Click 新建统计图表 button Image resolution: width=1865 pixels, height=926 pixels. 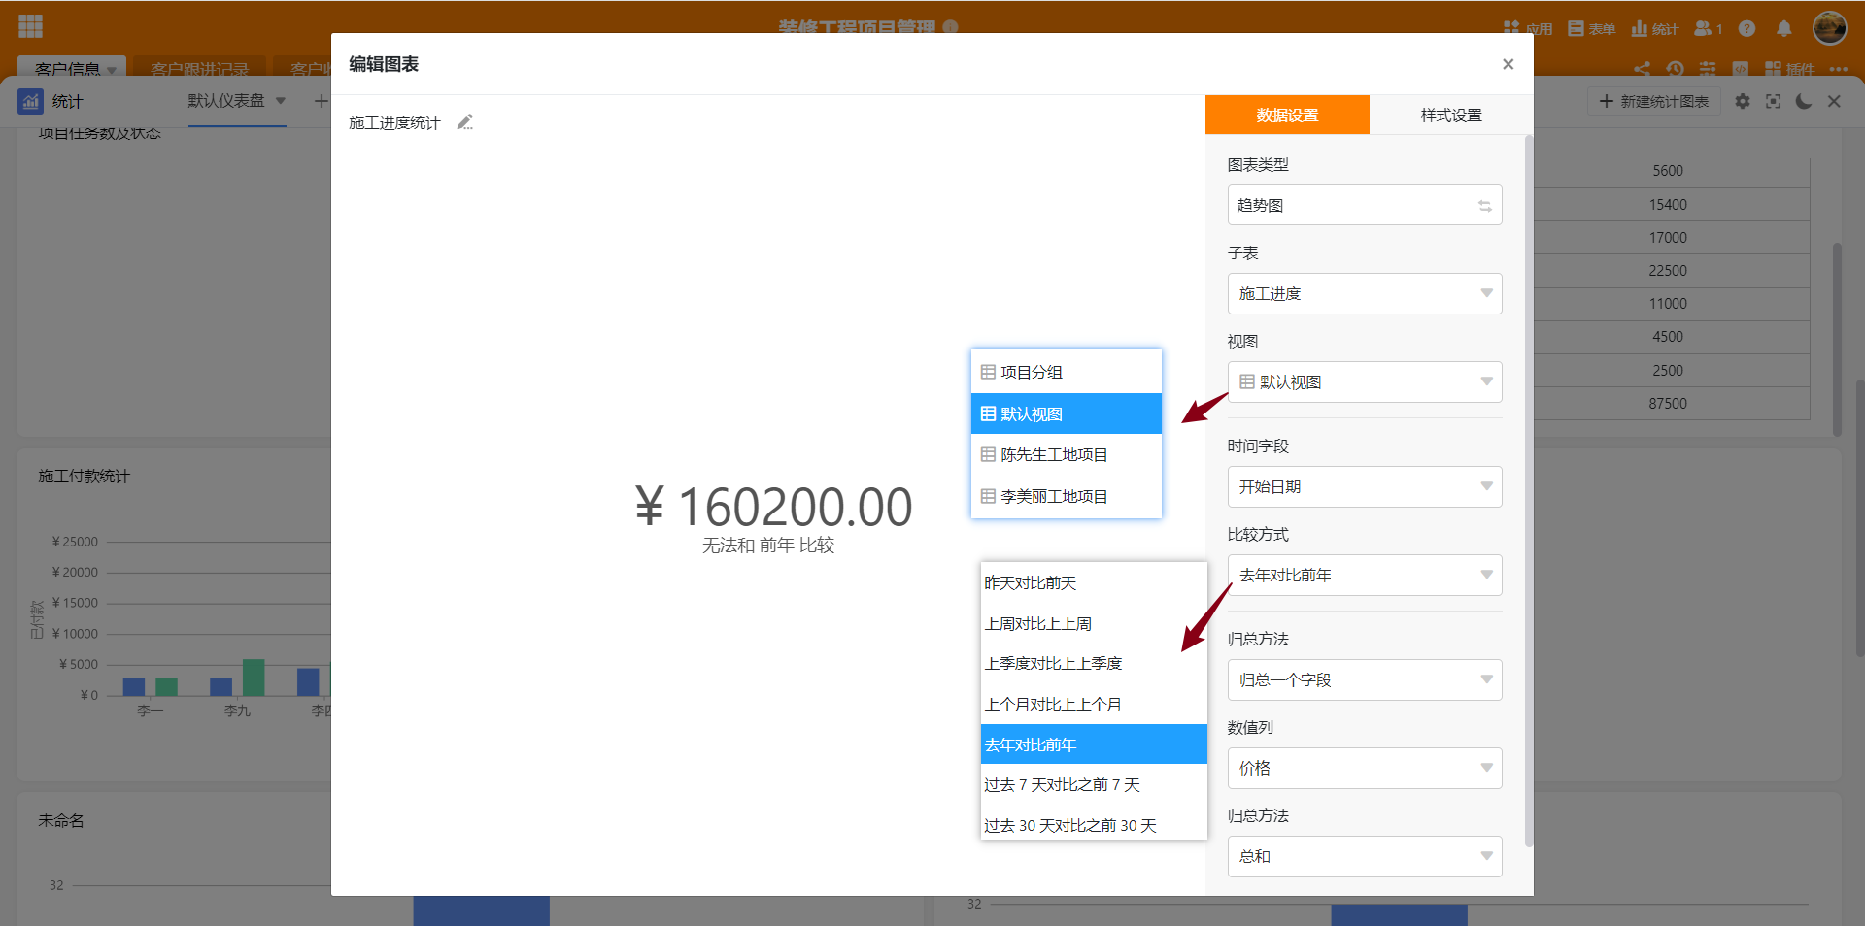pos(1654,101)
